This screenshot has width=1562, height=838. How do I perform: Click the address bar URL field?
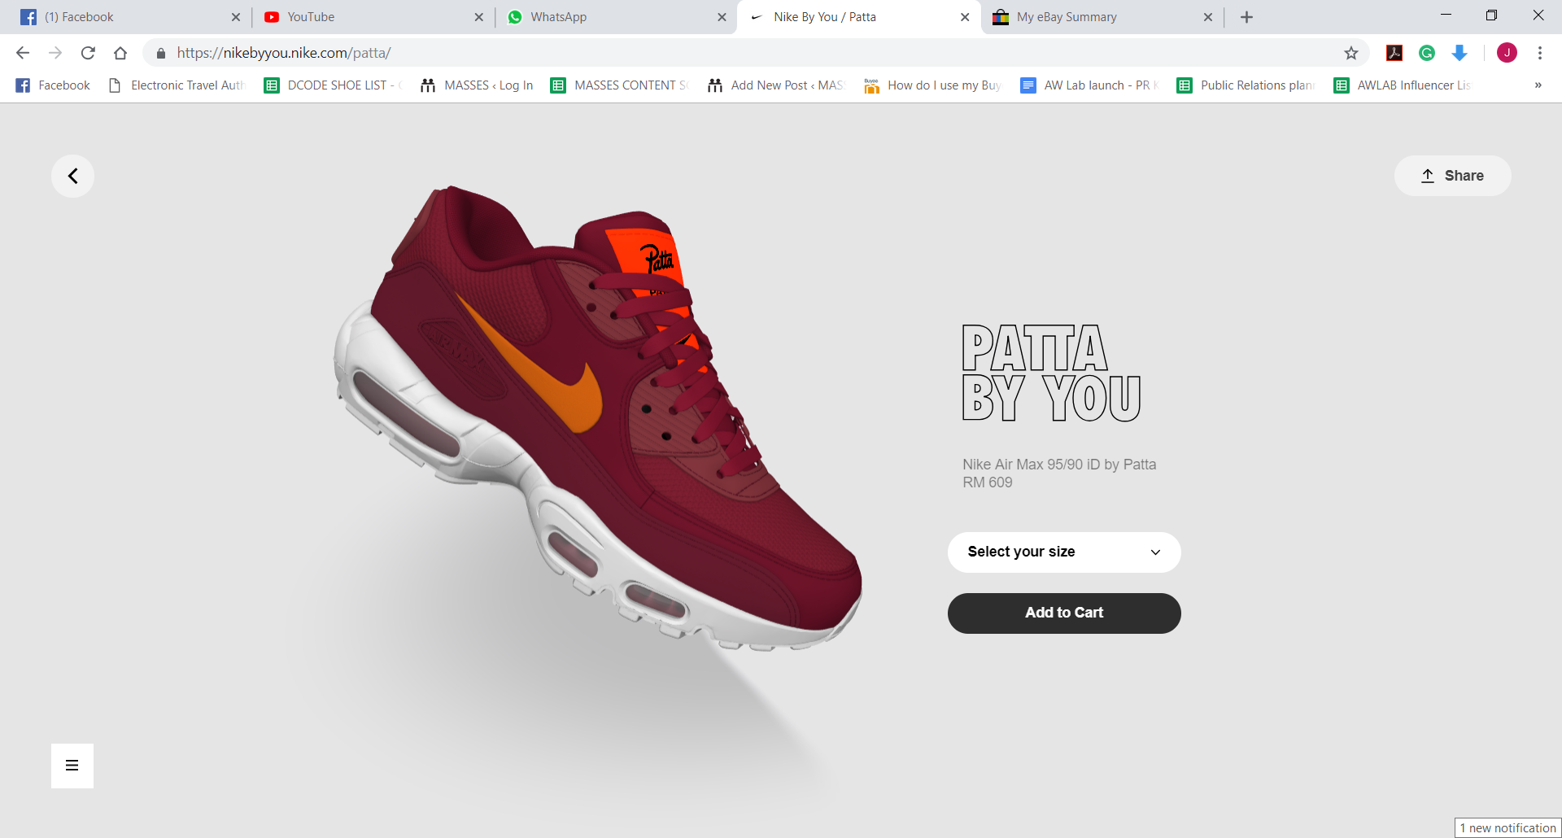tap(732, 53)
